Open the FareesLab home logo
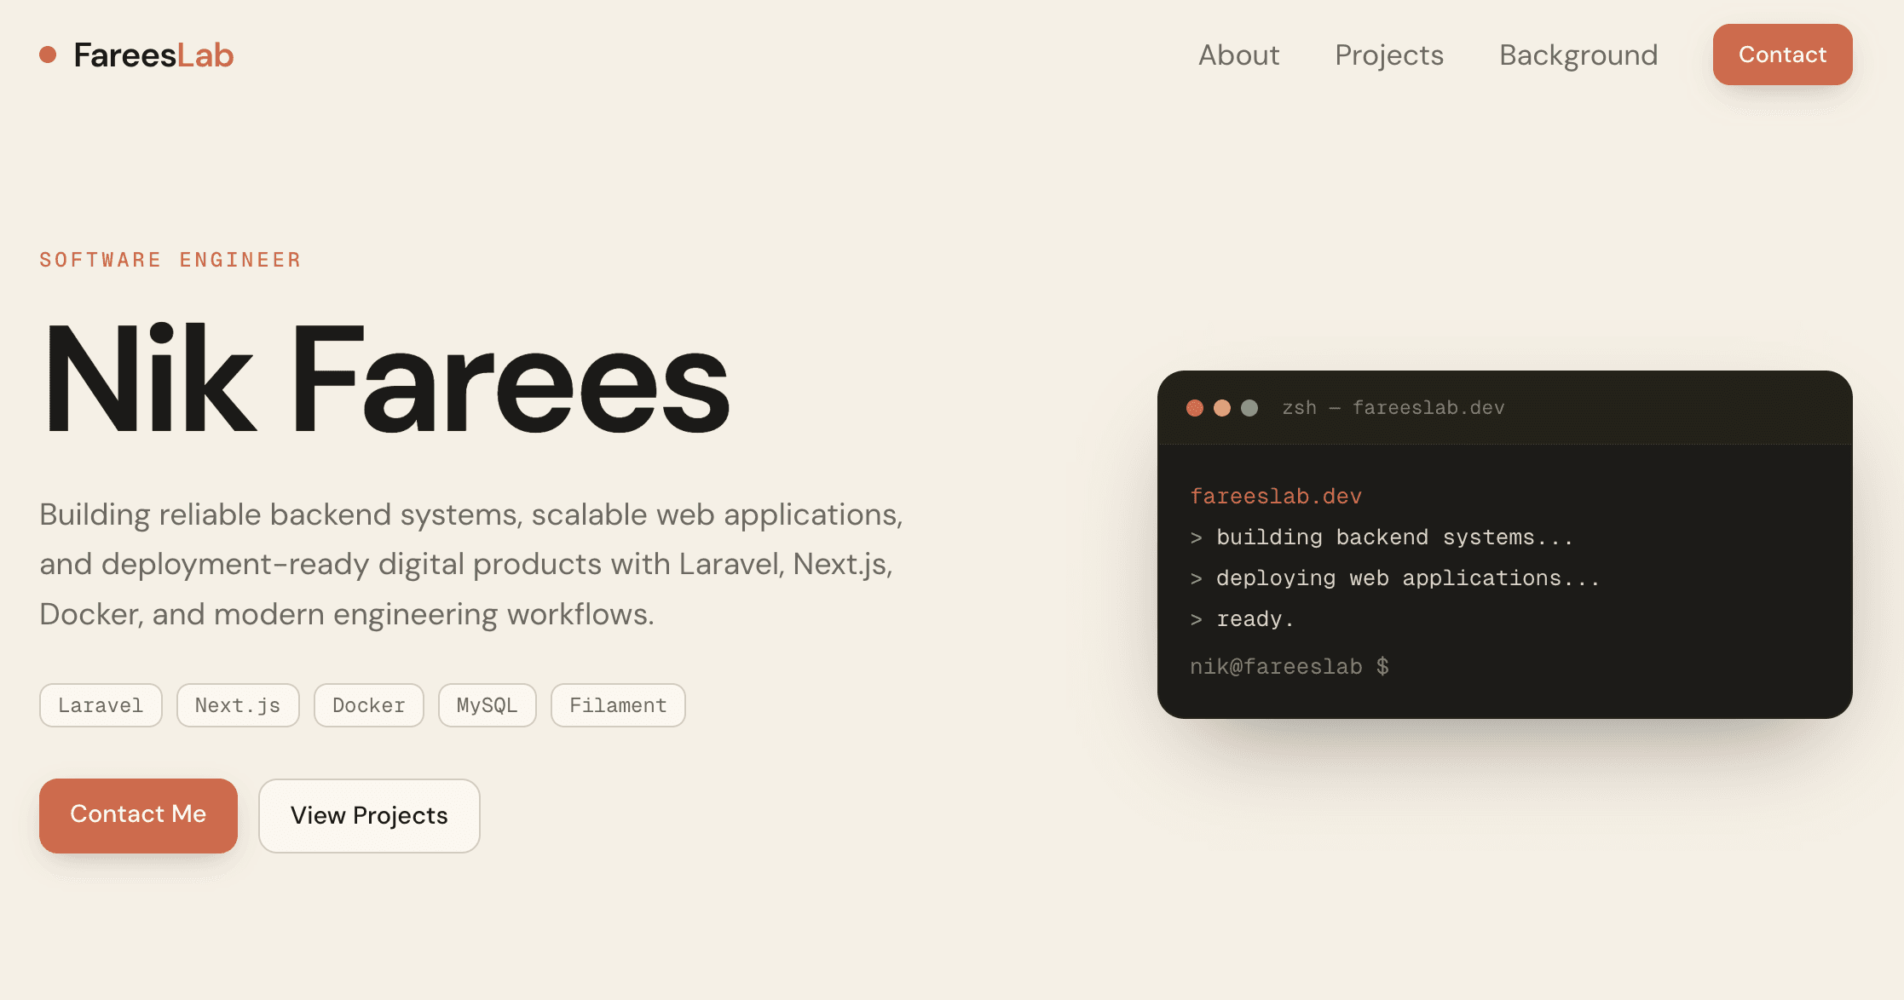The height and width of the screenshot is (1000, 1904). 136,55
